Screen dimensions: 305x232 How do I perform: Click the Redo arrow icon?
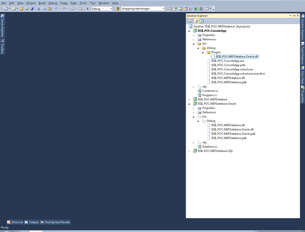(64, 9)
